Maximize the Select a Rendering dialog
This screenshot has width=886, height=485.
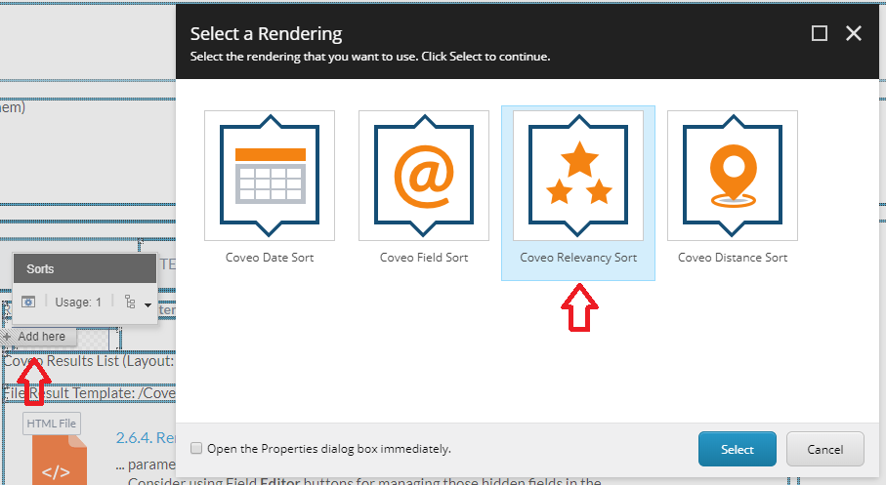[820, 33]
